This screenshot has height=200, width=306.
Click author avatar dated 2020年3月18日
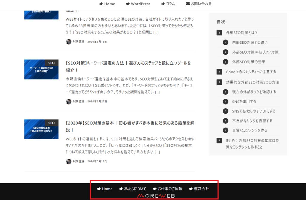tap(68, 161)
